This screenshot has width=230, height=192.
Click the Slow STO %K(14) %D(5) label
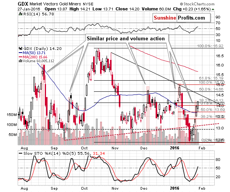tap(49, 154)
